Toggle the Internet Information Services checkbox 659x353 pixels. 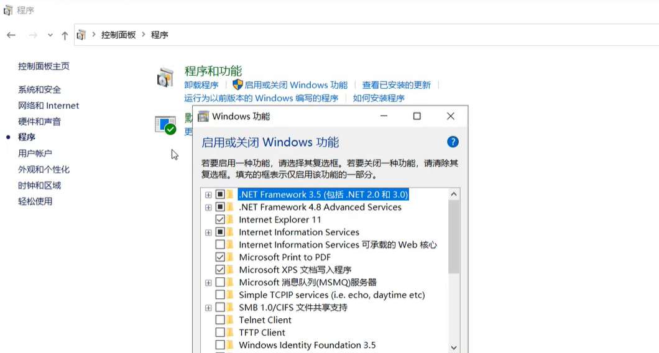click(220, 232)
